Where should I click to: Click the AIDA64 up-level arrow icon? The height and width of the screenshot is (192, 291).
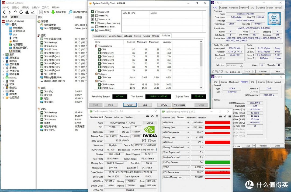click(15, 12)
